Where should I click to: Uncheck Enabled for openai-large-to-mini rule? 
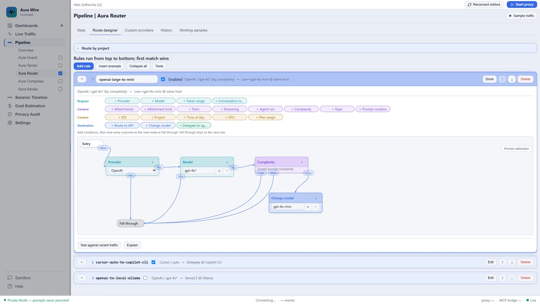163,79
